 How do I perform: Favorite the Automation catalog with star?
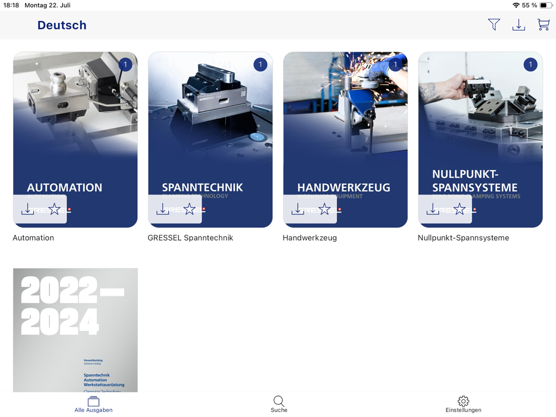point(54,209)
